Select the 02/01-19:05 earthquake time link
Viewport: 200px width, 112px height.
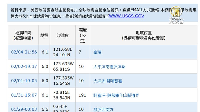point(24,81)
